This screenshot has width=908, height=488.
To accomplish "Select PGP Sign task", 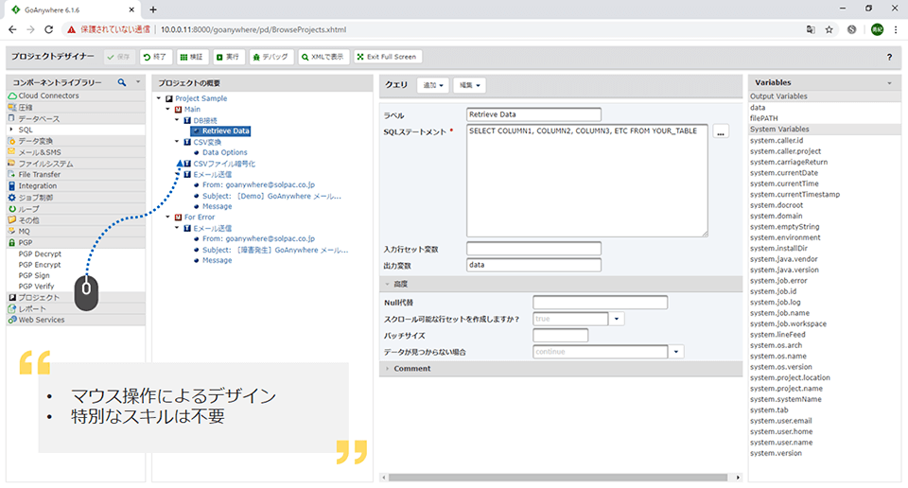I will [x=34, y=275].
